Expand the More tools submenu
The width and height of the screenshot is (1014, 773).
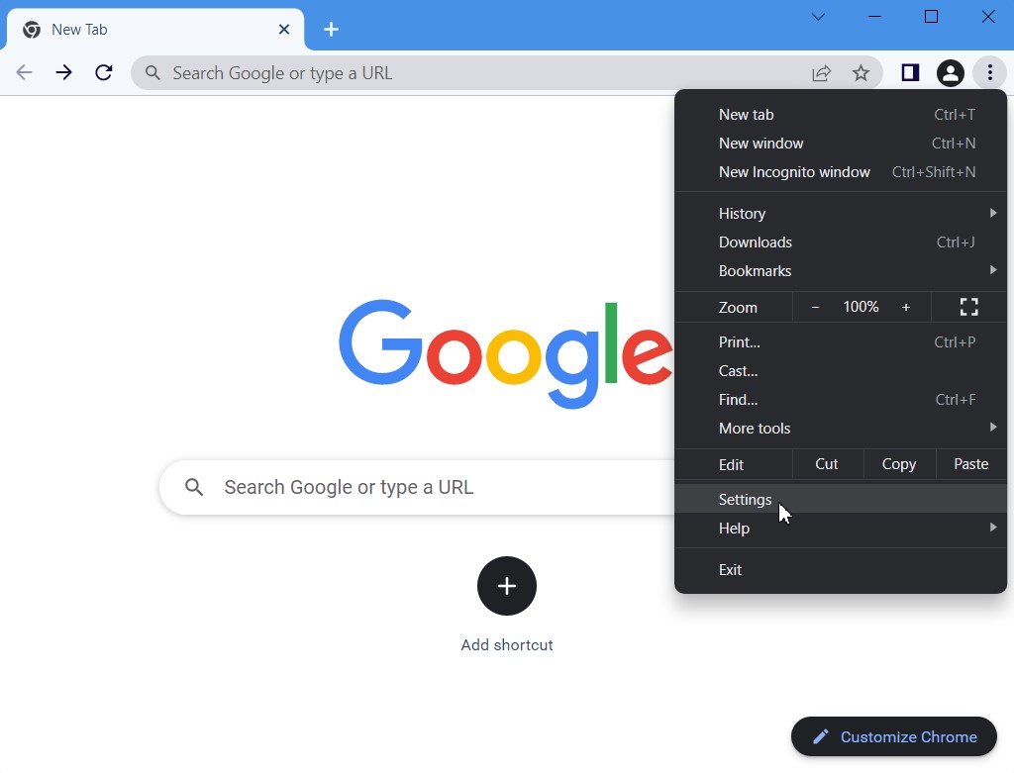[840, 428]
